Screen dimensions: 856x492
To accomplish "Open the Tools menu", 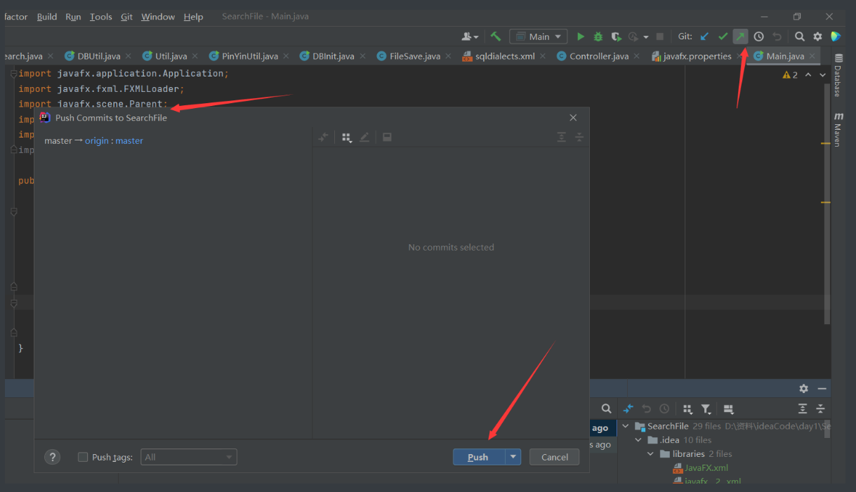I will [101, 17].
